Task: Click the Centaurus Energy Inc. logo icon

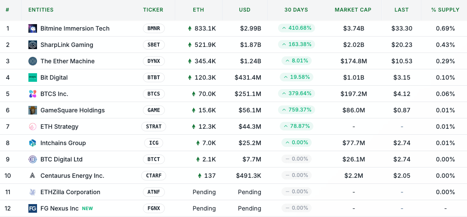Action: pos(33,176)
